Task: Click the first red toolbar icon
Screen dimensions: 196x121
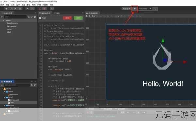Action: point(40,9)
